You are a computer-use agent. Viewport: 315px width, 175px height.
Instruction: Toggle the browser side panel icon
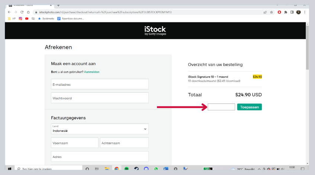[292, 12]
